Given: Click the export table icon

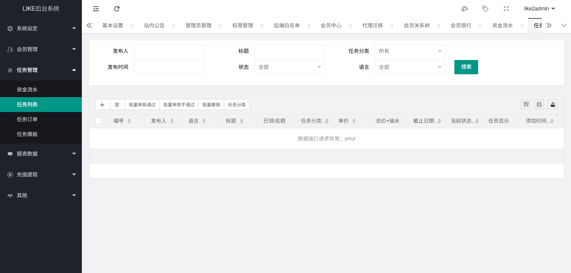Looking at the screenshot, I should 553,104.
